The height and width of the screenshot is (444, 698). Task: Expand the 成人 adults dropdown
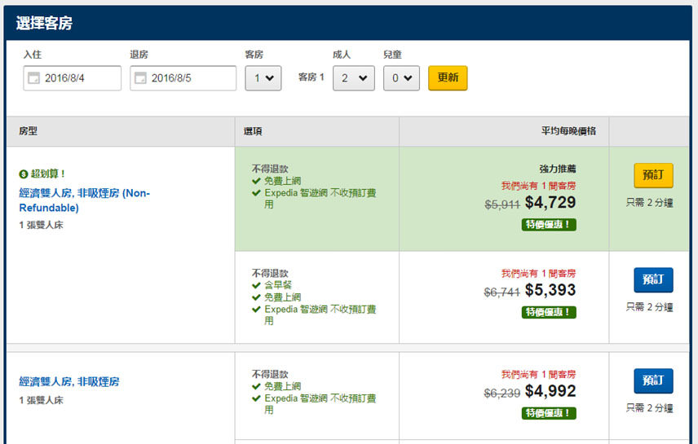(x=353, y=78)
